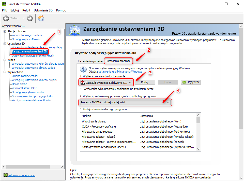Switch to the Ustawienia globalne tab

point(90,61)
